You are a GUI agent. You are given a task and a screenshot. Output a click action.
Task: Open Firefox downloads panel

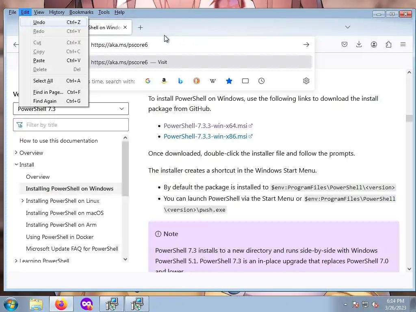(x=359, y=44)
